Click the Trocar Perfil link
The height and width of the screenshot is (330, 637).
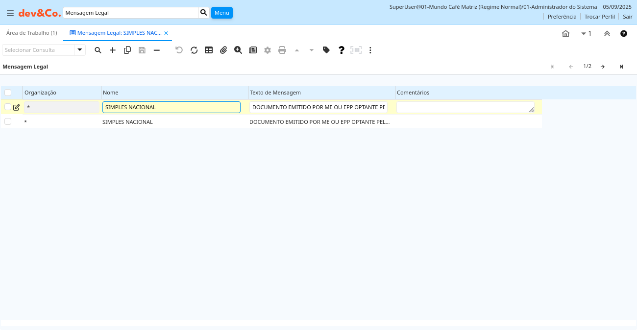point(599,17)
